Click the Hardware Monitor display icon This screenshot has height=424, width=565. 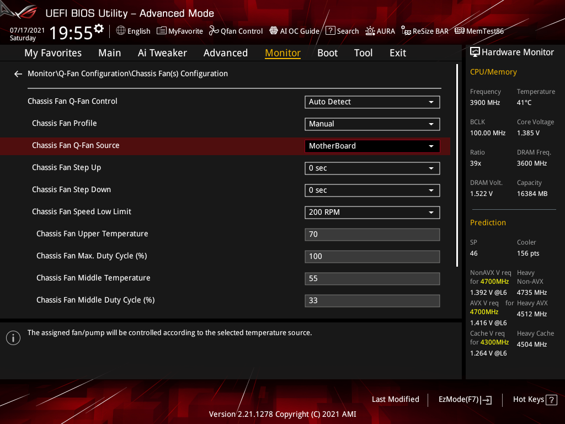[475, 52]
